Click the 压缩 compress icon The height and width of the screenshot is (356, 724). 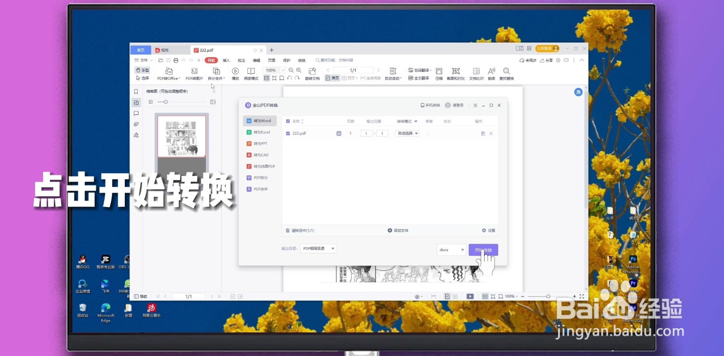[x=439, y=71]
